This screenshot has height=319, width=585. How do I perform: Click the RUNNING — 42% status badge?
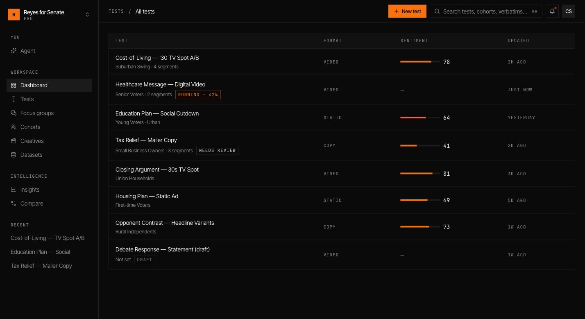point(198,95)
